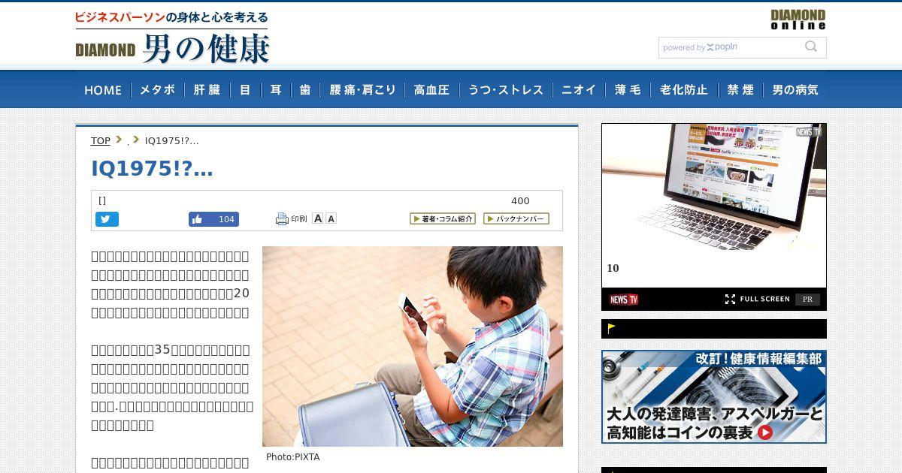Click the TOP breadcrumb link

click(x=101, y=140)
